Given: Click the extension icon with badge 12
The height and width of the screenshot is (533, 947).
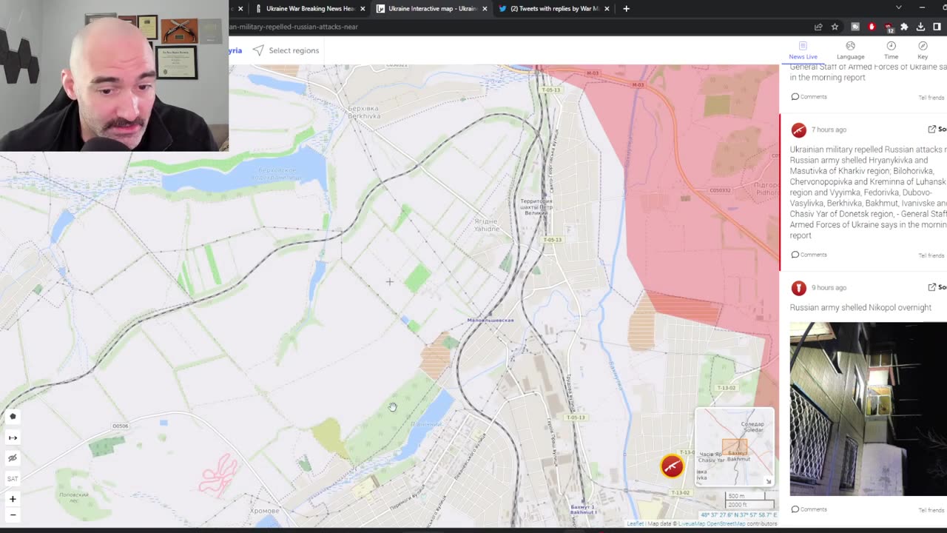Looking at the screenshot, I should (x=889, y=27).
